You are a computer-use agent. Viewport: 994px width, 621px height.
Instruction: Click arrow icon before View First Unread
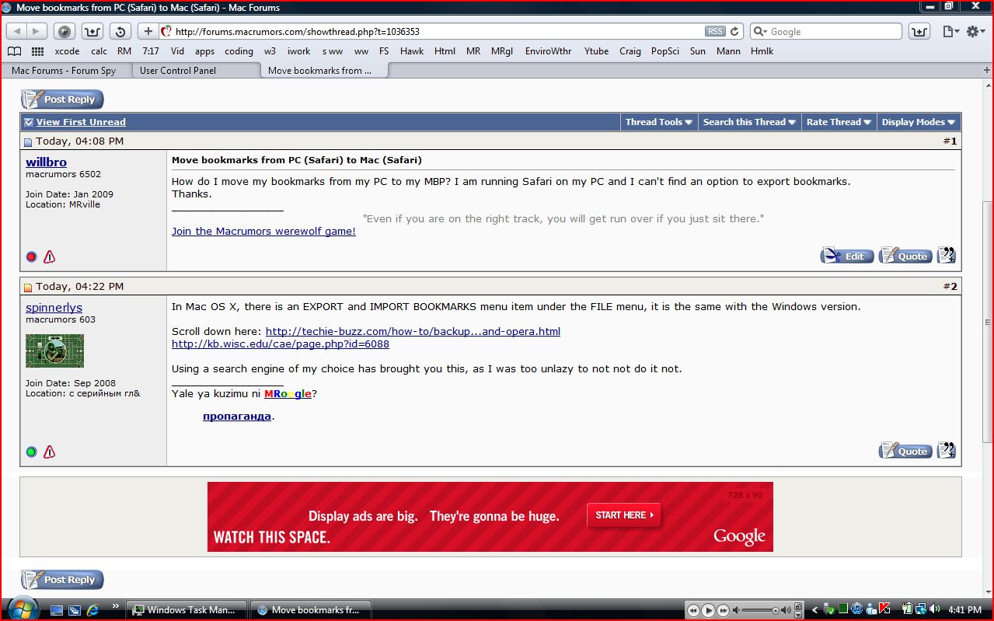tap(29, 122)
